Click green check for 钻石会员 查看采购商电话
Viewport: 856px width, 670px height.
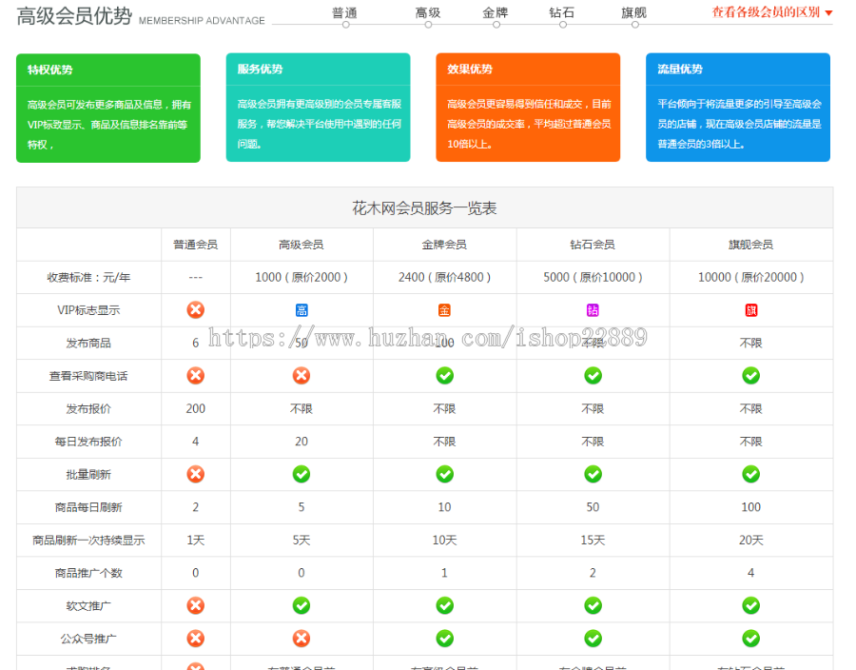tap(593, 376)
